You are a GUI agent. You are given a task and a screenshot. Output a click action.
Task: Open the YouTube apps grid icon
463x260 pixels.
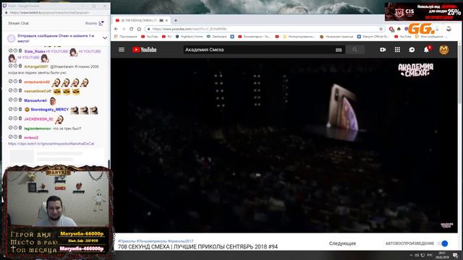tap(397, 50)
